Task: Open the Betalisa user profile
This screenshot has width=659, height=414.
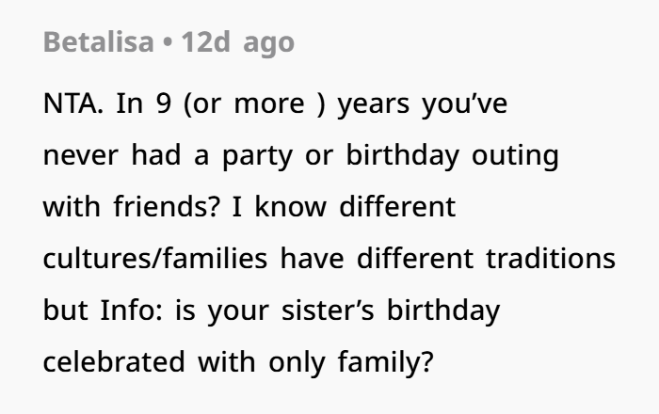Action: (98, 43)
